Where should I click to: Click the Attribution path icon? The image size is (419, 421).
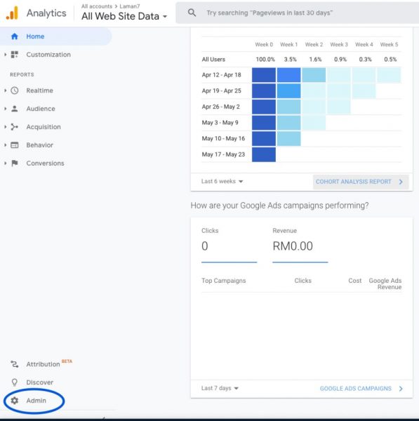coord(15,364)
